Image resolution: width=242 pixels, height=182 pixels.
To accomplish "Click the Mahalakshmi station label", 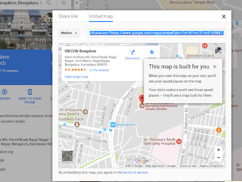I will pyautogui.click(x=126, y=125).
